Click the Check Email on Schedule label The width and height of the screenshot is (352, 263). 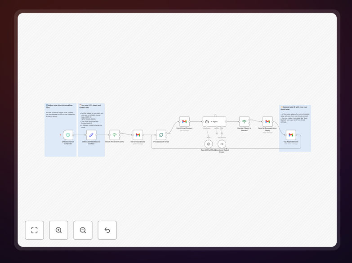(x=68, y=143)
